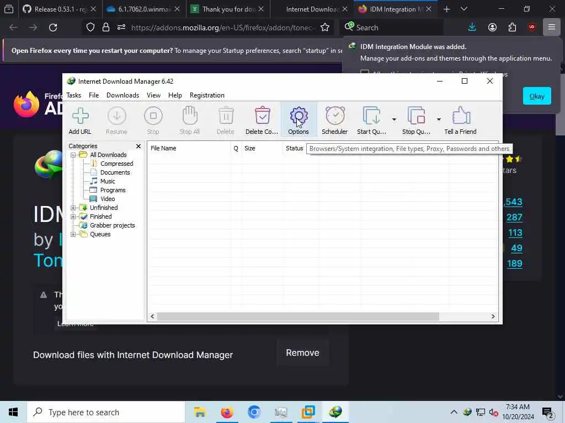Open the Scheduler clock icon
565x423 pixels.
(x=335, y=121)
